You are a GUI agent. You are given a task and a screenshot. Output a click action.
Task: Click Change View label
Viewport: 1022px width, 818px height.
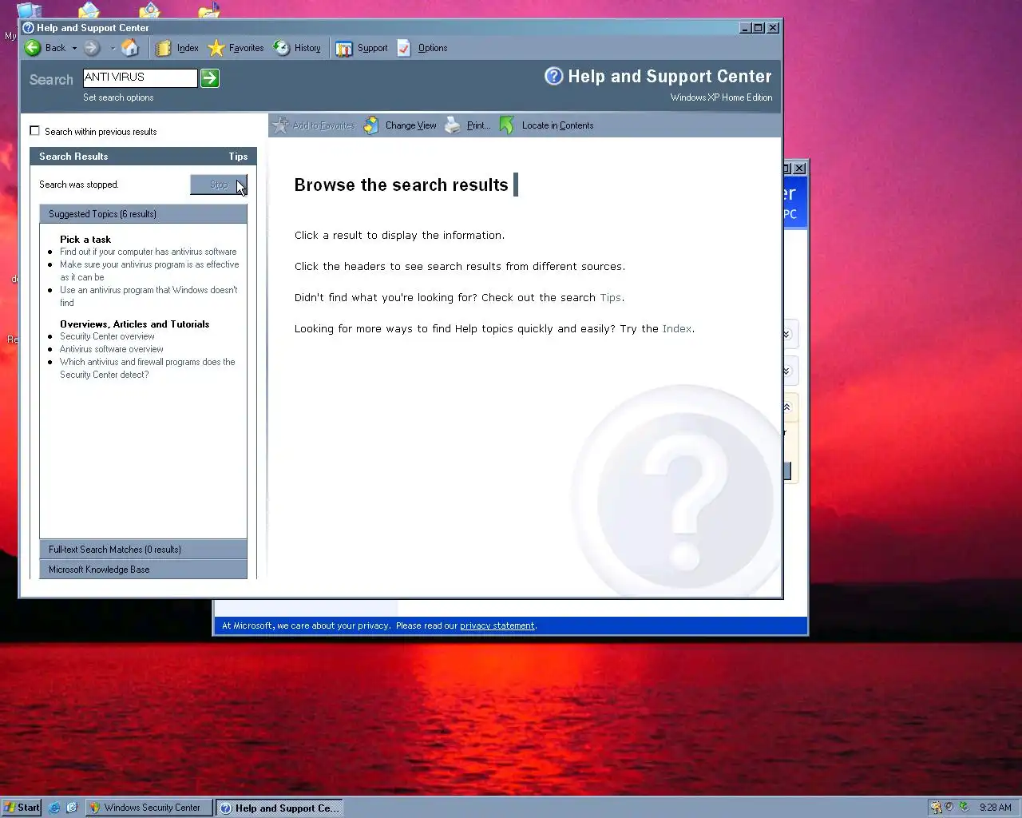[x=410, y=125]
